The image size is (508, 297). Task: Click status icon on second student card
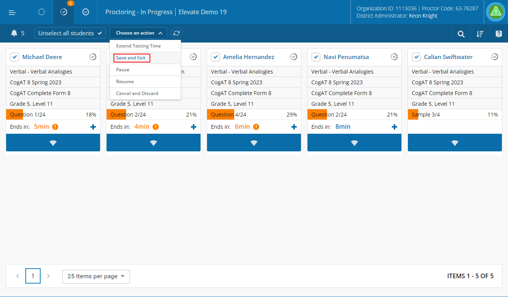pos(193,57)
